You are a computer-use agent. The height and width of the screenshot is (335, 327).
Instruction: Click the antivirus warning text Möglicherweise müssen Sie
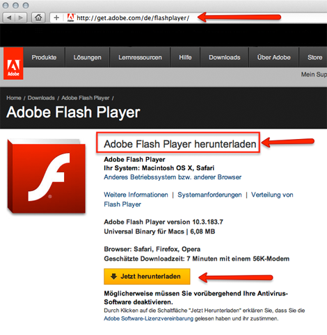196,297
